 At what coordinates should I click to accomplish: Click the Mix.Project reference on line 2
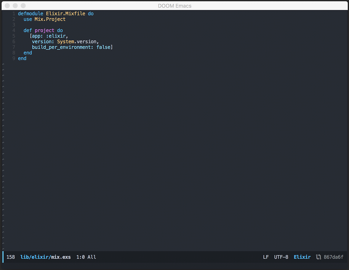click(49, 19)
